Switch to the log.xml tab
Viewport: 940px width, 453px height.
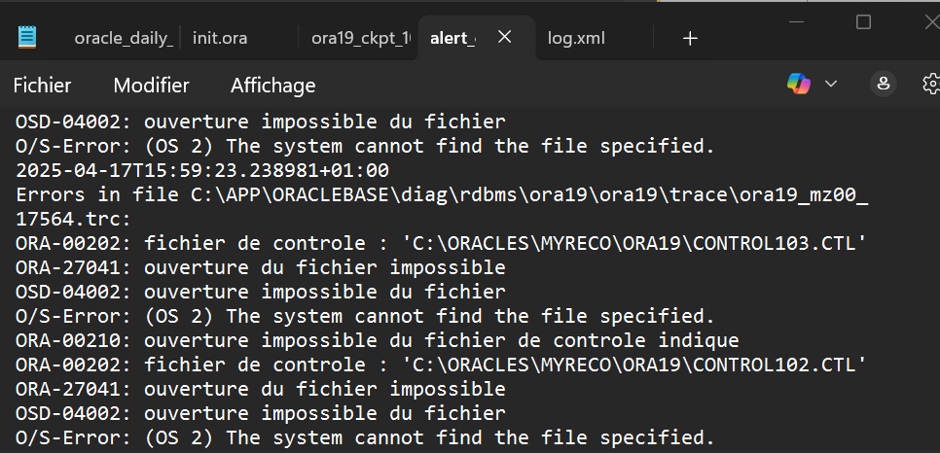click(x=576, y=38)
